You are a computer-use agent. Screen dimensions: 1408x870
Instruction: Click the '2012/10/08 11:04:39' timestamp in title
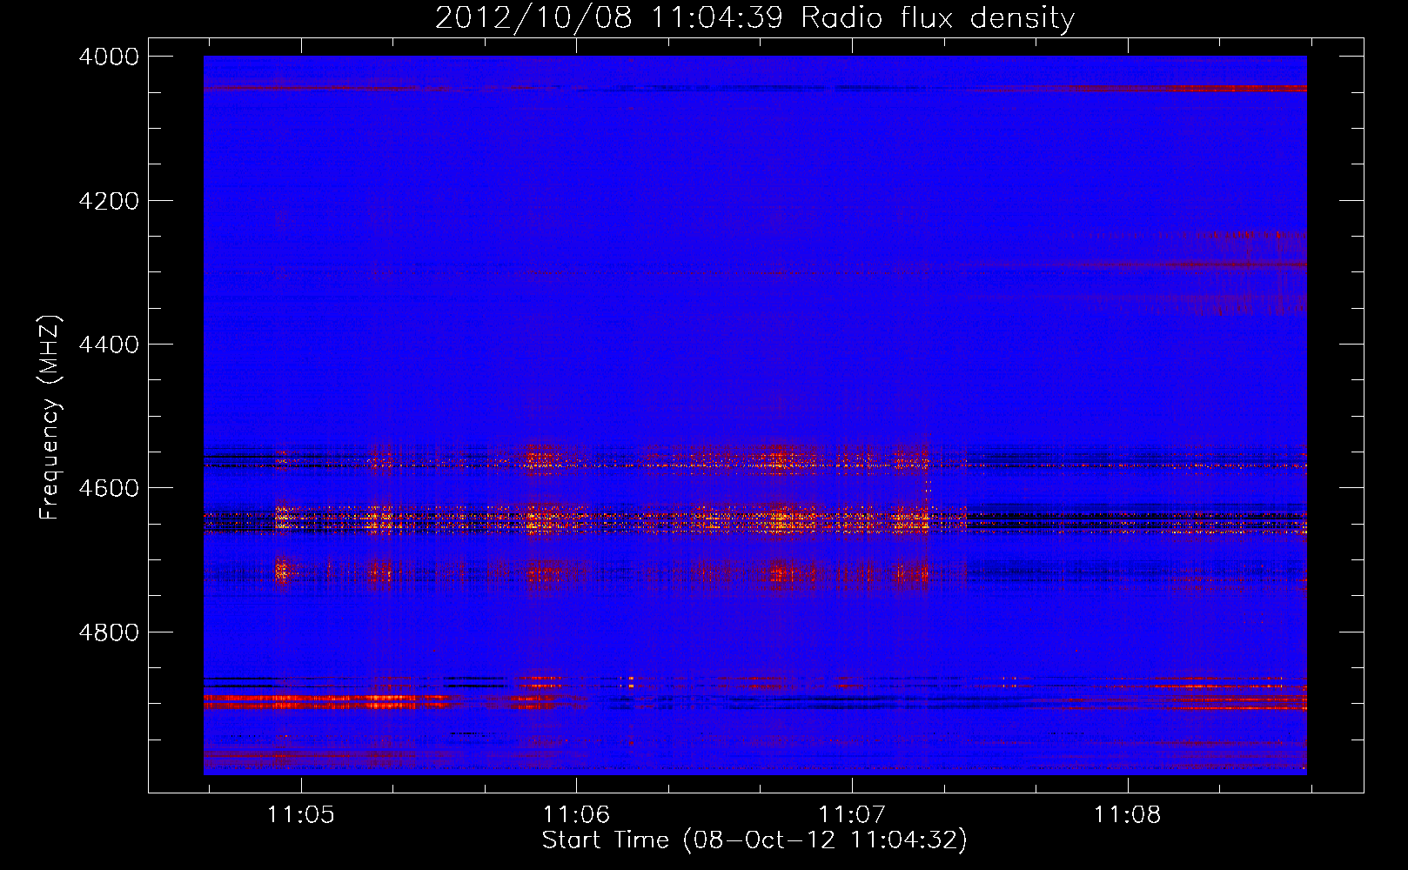click(x=609, y=18)
